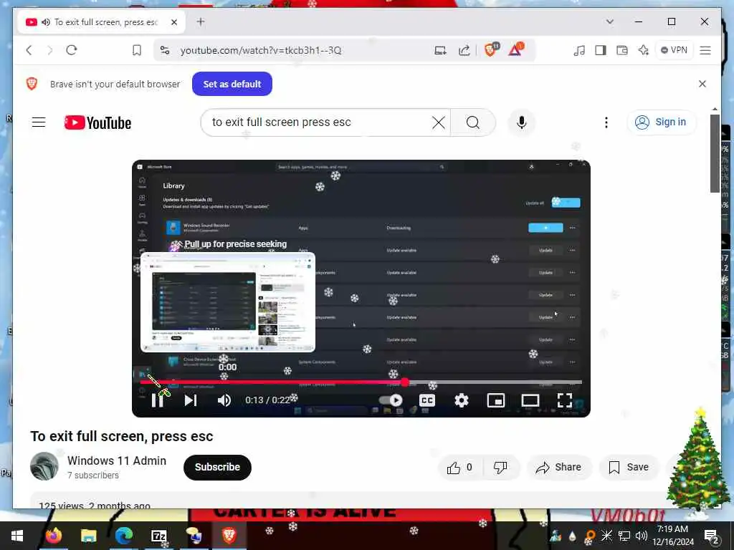Open notification center
The image size is (734, 550).
pyautogui.click(x=712, y=536)
